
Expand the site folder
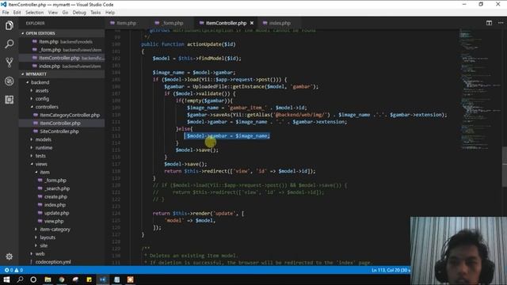(x=44, y=245)
